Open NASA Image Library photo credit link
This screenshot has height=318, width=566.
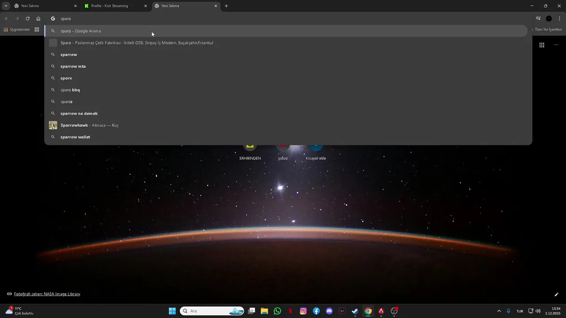pos(47,294)
